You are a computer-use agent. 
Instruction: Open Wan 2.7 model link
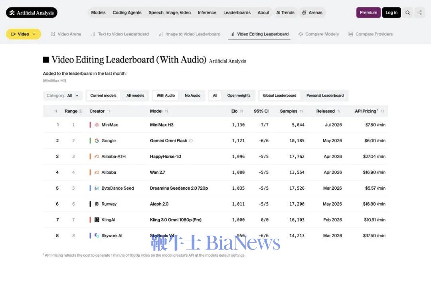click(158, 173)
